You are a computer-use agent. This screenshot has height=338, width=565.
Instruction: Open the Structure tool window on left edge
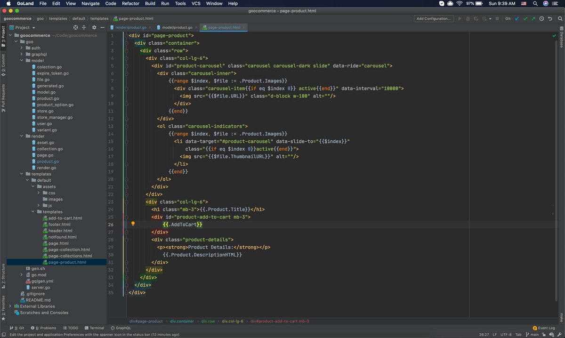click(3, 276)
